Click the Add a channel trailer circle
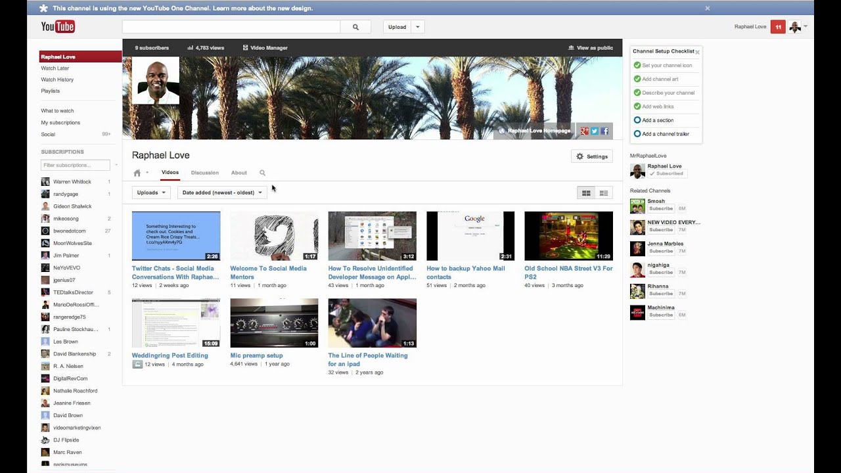 (x=637, y=133)
